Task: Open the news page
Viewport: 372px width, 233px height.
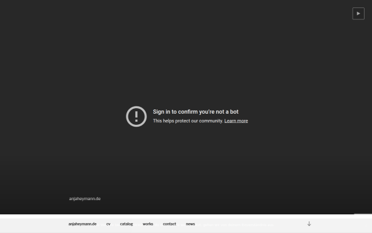Action: [190, 224]
